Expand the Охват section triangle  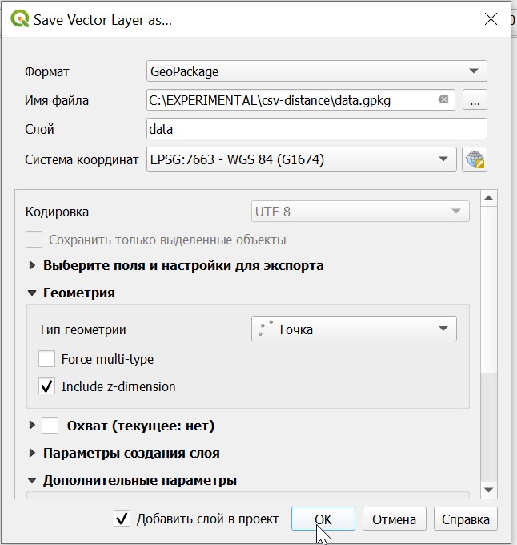[32, 425]
